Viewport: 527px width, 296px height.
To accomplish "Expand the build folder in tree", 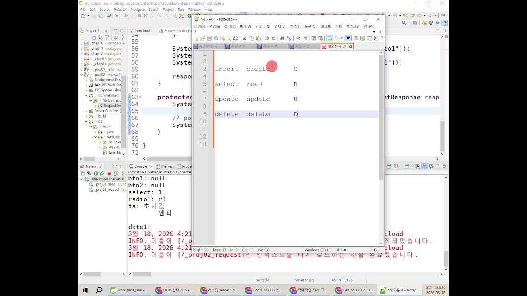I will [x=86, y=116].
